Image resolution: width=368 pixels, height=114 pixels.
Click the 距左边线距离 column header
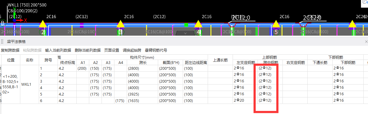195,63
